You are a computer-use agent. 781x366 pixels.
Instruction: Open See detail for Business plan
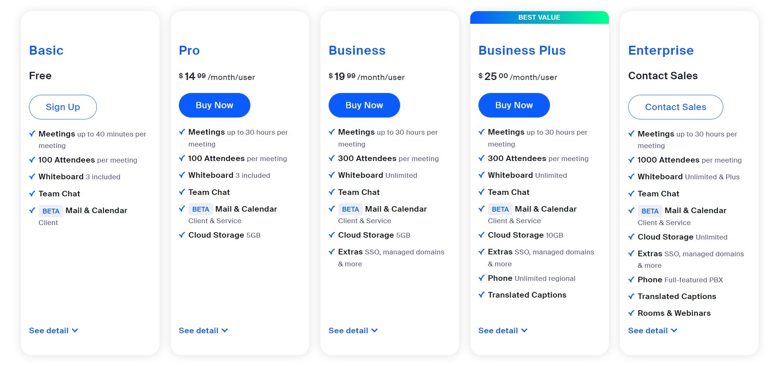click(353, 331)
